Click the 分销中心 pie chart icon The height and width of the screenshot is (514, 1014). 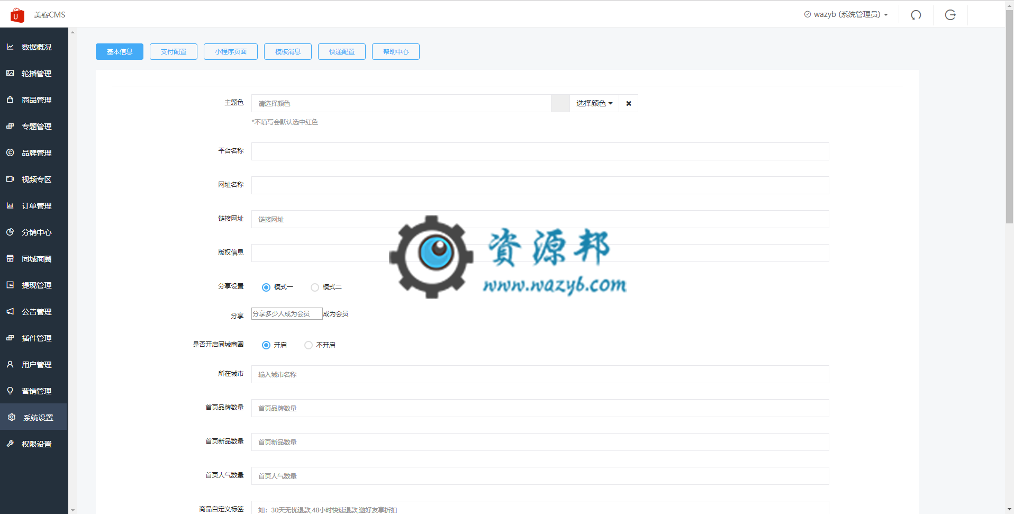click(10, 232)
